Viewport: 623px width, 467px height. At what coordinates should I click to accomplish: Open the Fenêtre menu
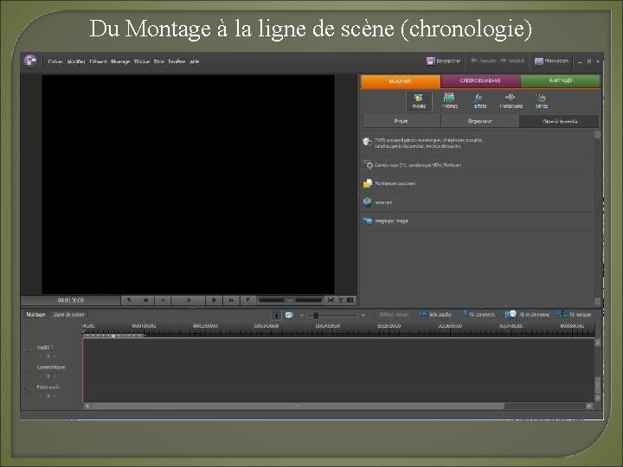point(177,61)
